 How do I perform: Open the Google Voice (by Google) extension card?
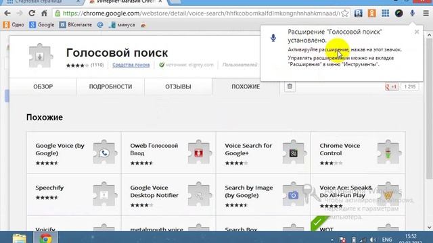74,153
